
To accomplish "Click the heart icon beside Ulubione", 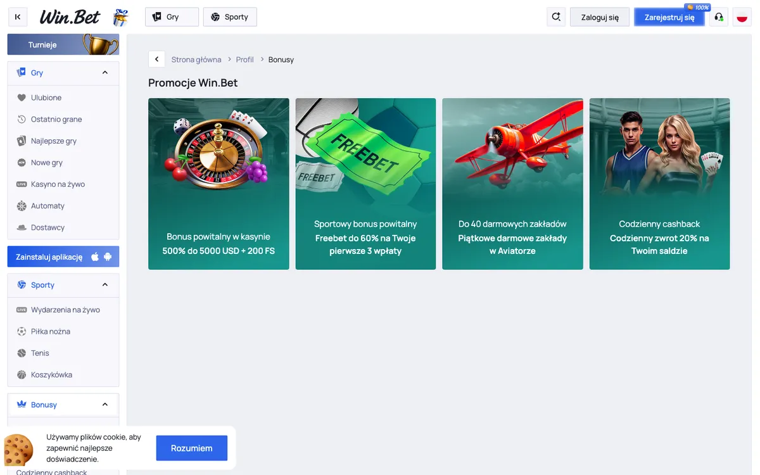I will (22, 98).
